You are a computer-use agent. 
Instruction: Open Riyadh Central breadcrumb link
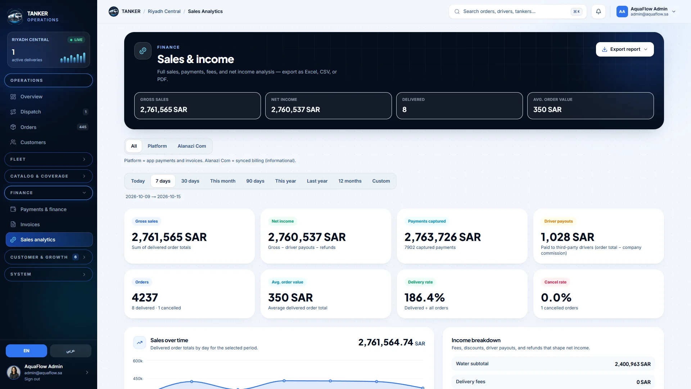(x=164, y=12)
